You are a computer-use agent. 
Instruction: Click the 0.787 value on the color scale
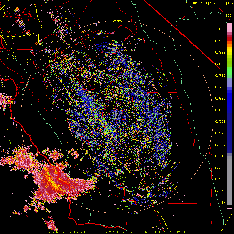tap(220, 75)
